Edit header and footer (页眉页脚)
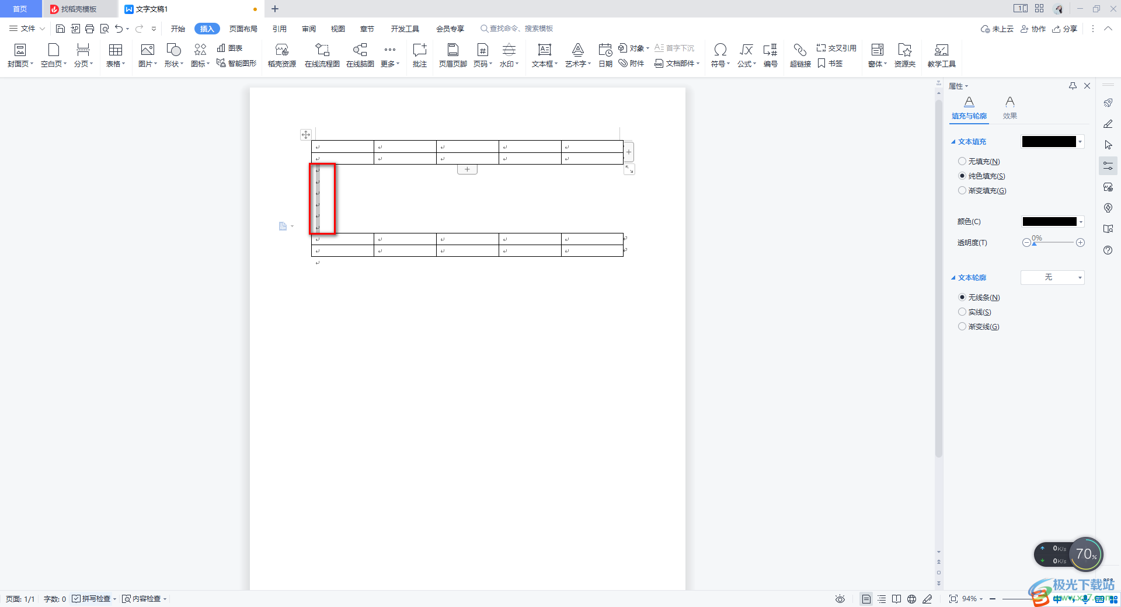The height and width of the screenshot is (607, 1121). [453, 56]
